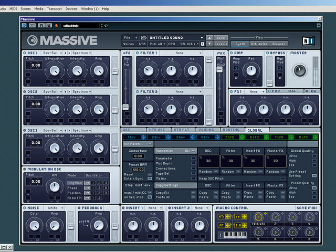
Task: Open the preset folder icon in Massive header
Action: tap(143, 38)
